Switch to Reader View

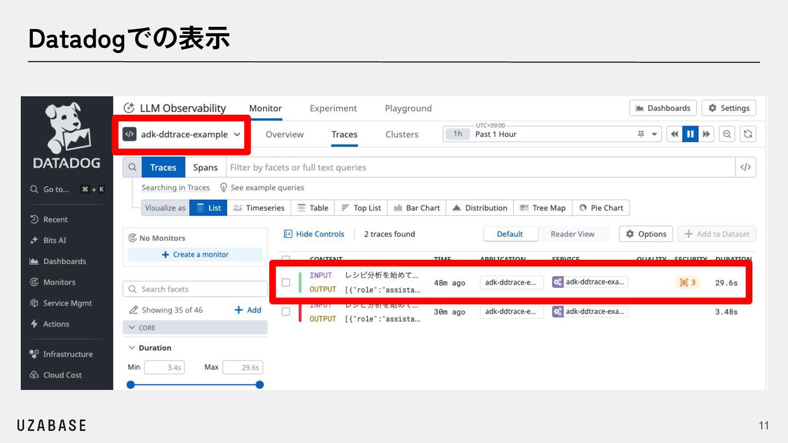[x=572, y=234]
